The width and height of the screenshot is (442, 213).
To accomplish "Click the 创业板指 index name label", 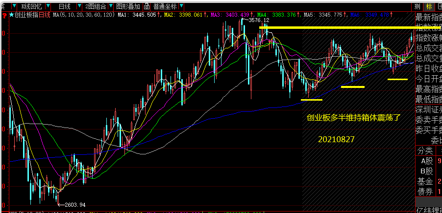I will tap(26, 15).
